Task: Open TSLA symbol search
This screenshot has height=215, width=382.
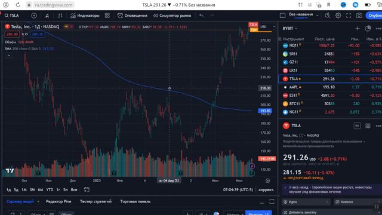Action: (12, 16)
